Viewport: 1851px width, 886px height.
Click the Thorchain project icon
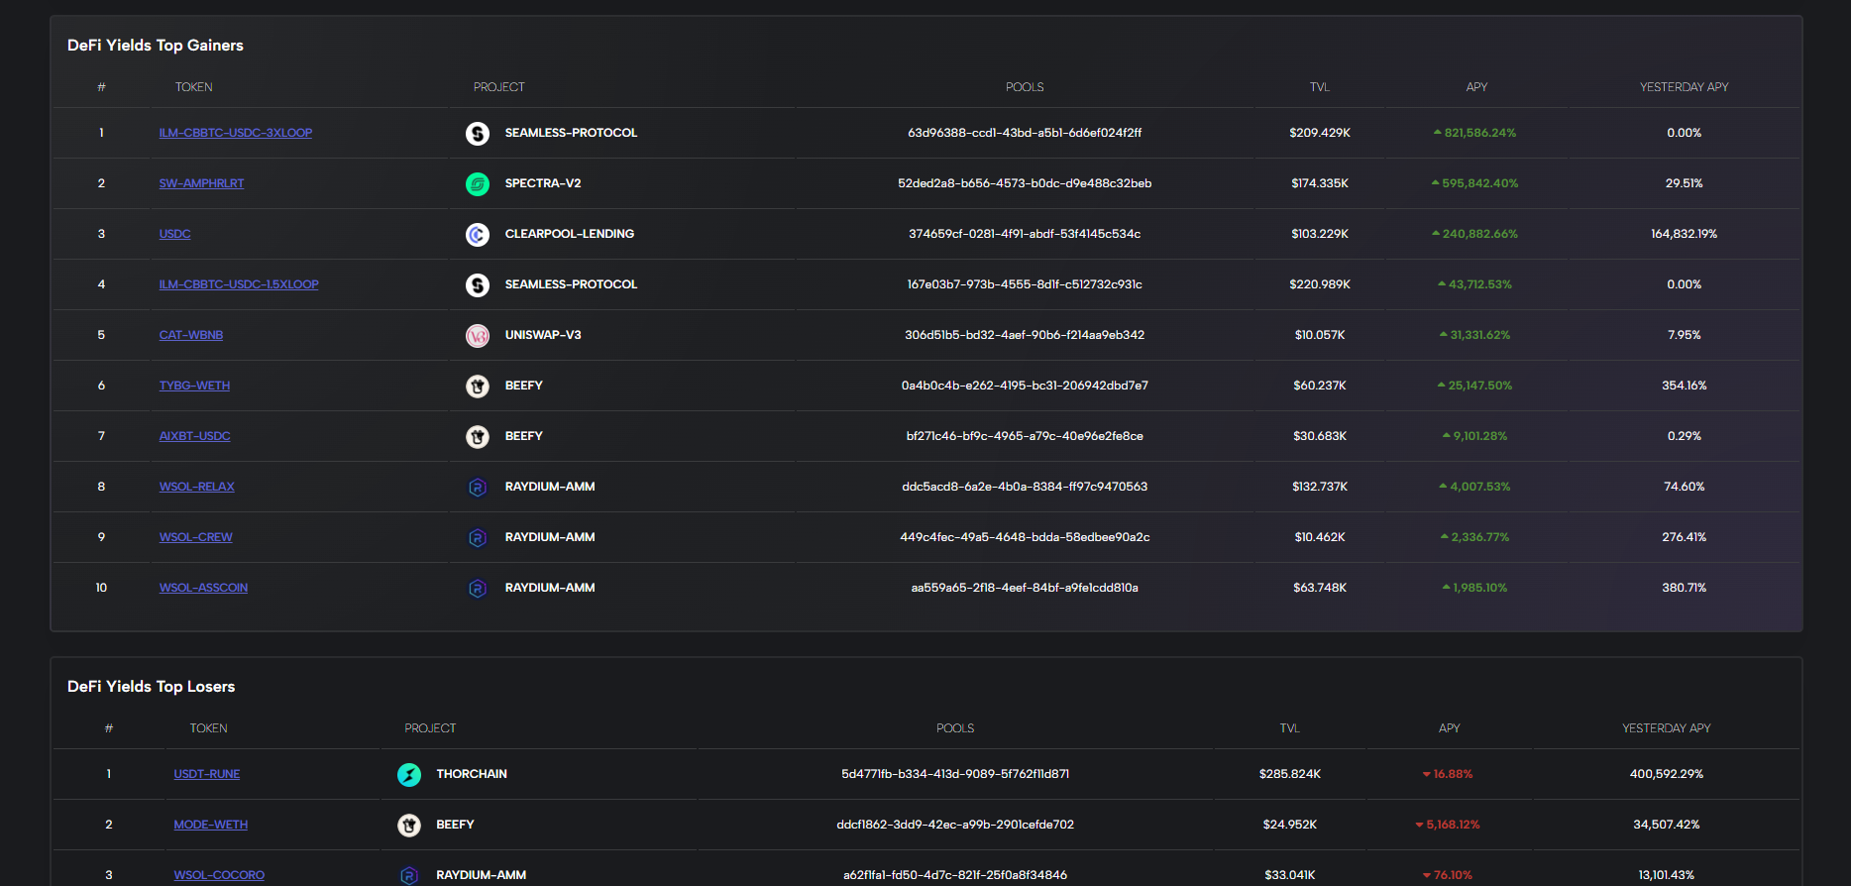409,775
